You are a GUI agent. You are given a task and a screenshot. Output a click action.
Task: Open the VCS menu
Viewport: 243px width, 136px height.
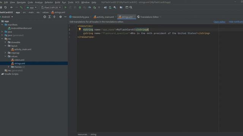[77, 2]
